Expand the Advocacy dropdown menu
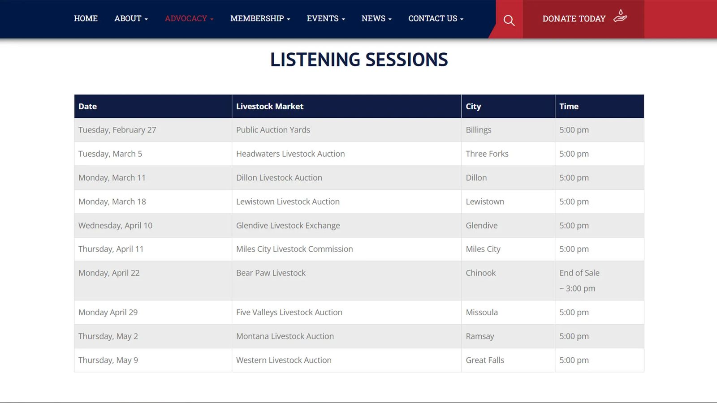Viewport: 717px width, 403px height. point(189,18)
